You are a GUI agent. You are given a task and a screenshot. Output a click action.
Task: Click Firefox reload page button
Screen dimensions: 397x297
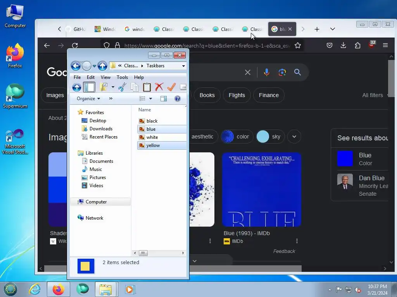click(x=75, y=46)
